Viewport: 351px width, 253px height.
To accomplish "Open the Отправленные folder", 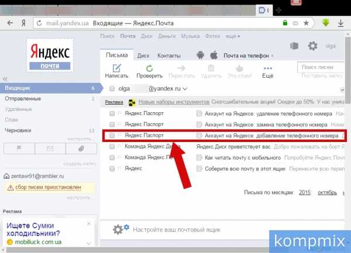I will [x=23, y=99].
